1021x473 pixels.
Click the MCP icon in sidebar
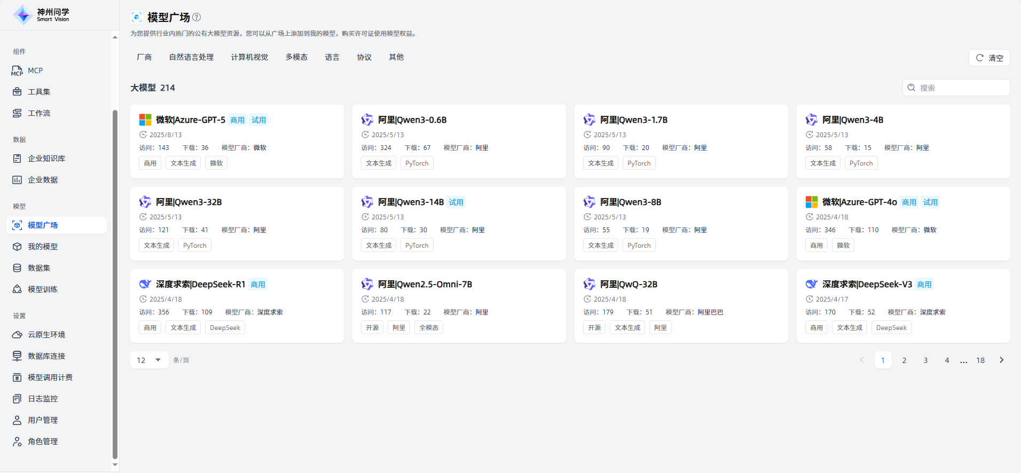(x=17, y=70)
